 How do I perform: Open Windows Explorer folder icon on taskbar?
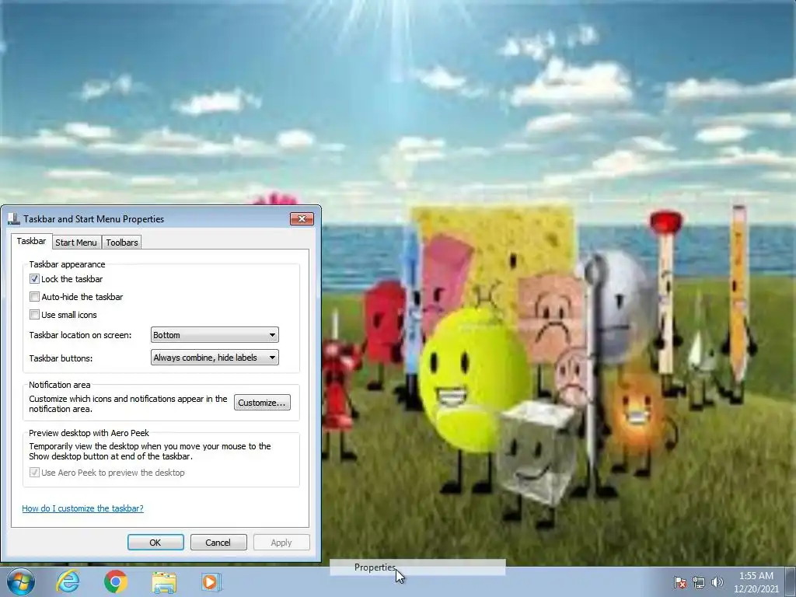[x=164, y=582]
